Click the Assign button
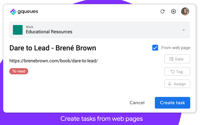This screenshot has height=125, width=200. coord(177,84)
